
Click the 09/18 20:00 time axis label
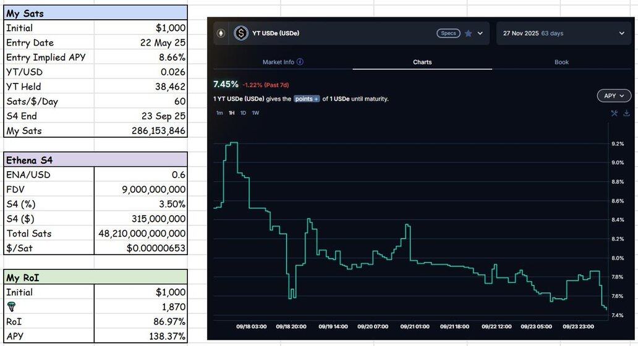pos(291,326)
